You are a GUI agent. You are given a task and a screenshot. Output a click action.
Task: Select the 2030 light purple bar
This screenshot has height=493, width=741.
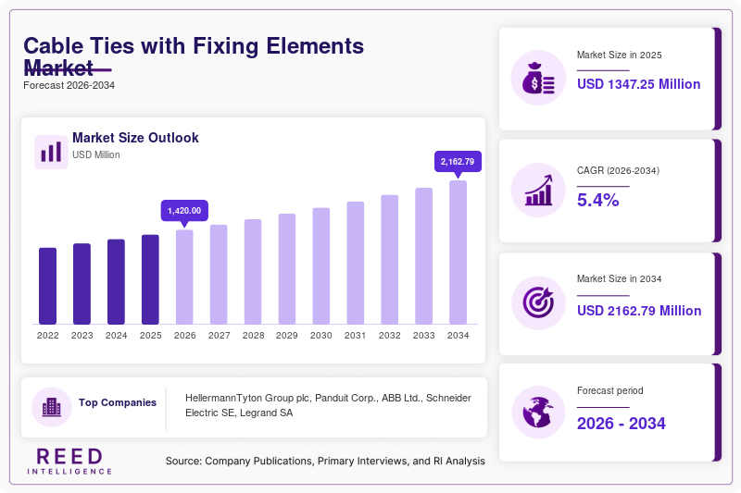pyautogui.click(x=320, y=266)
